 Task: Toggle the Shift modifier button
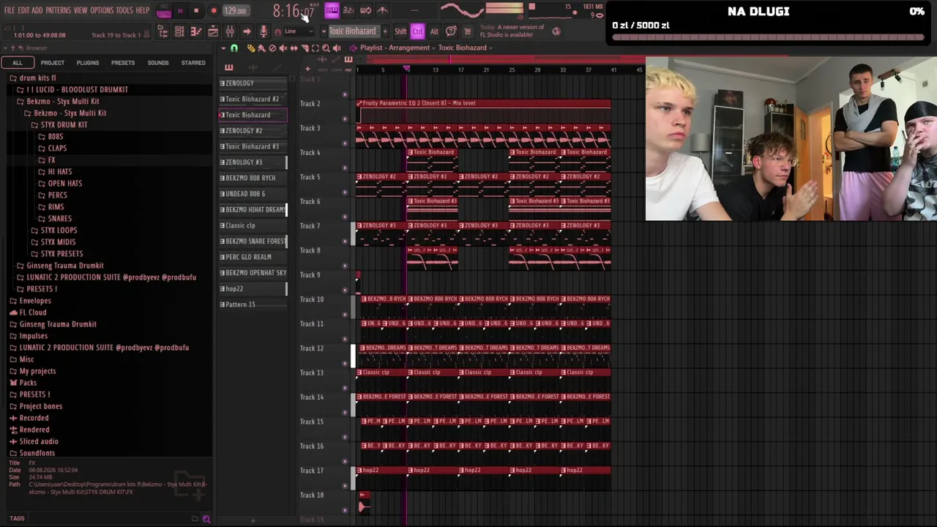(400, 31)
